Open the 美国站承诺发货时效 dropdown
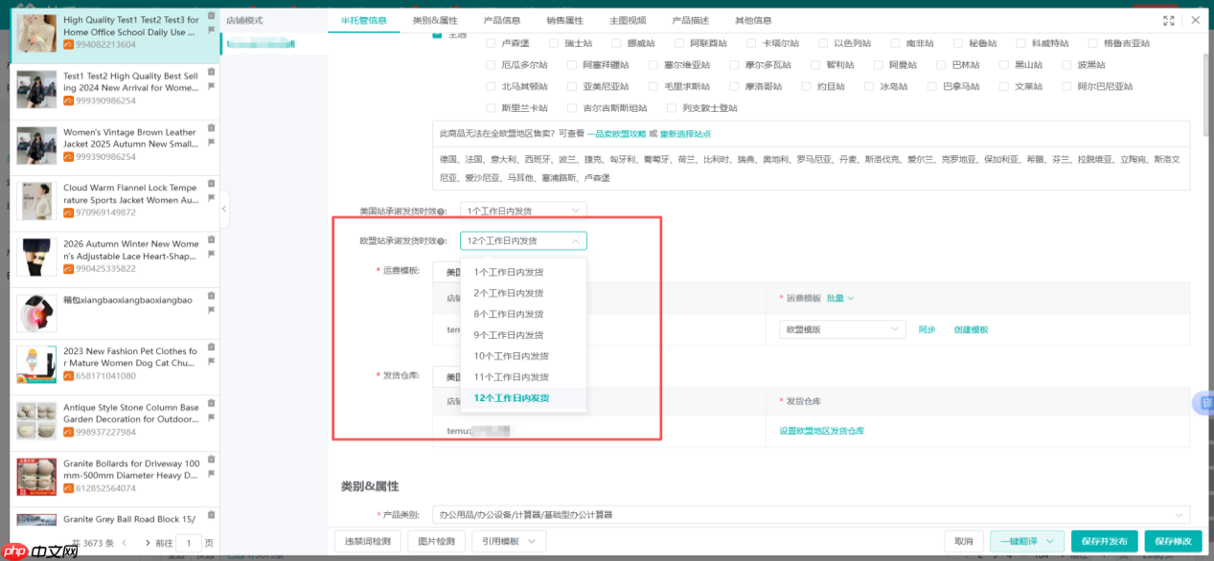Viewport: 1214px width, 561px height. click(x=523, y=210)
